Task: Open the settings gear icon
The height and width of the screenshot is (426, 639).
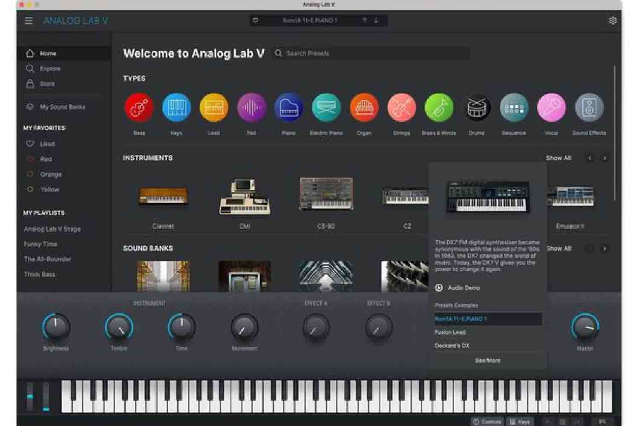Action: tap(613, 20)
